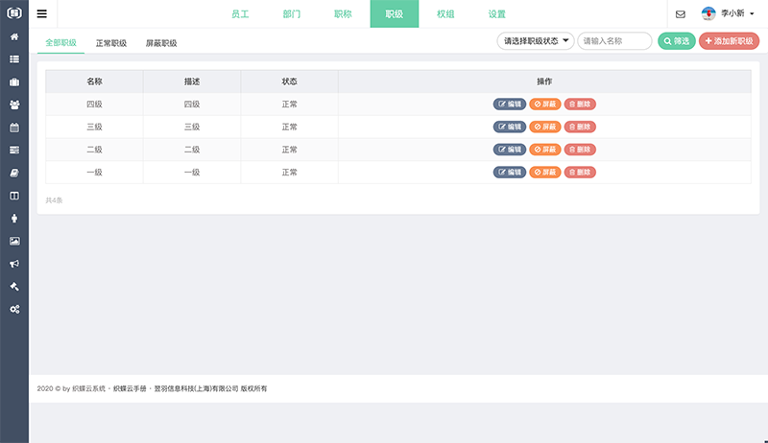Click the 四级 name cell

pos(94,105)
